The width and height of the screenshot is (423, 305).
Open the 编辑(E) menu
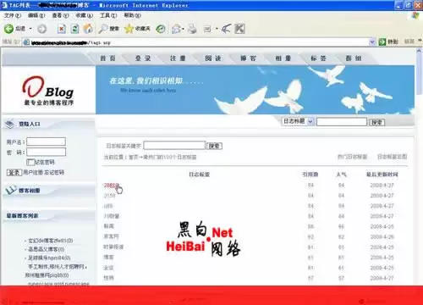click(x=36, y=15)
